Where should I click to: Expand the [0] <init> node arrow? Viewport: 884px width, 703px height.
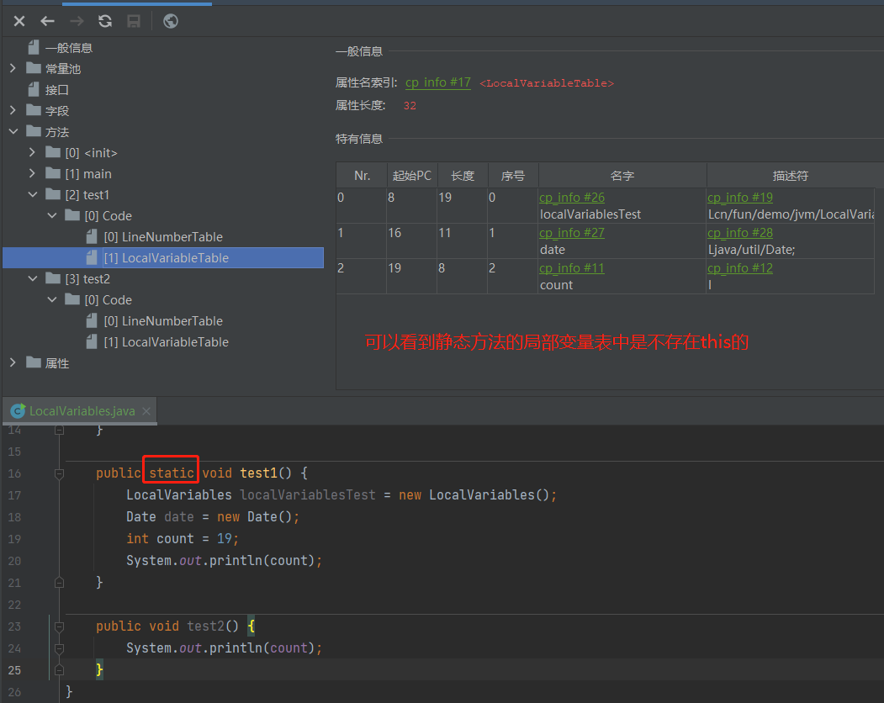[32, 152]
